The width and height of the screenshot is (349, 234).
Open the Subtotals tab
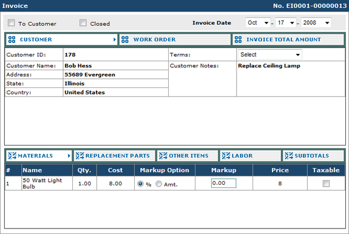point(313,156)
